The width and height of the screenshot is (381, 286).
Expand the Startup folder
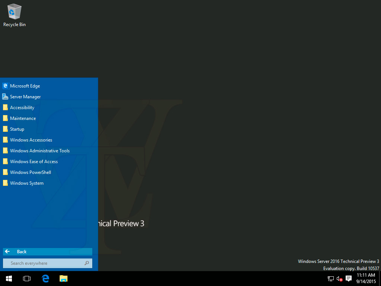click(17, 129)
